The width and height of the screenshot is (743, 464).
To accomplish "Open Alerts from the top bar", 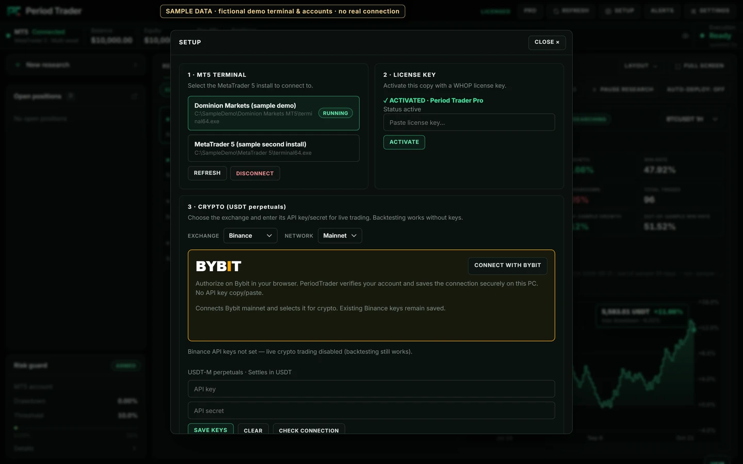I will 662,11.
